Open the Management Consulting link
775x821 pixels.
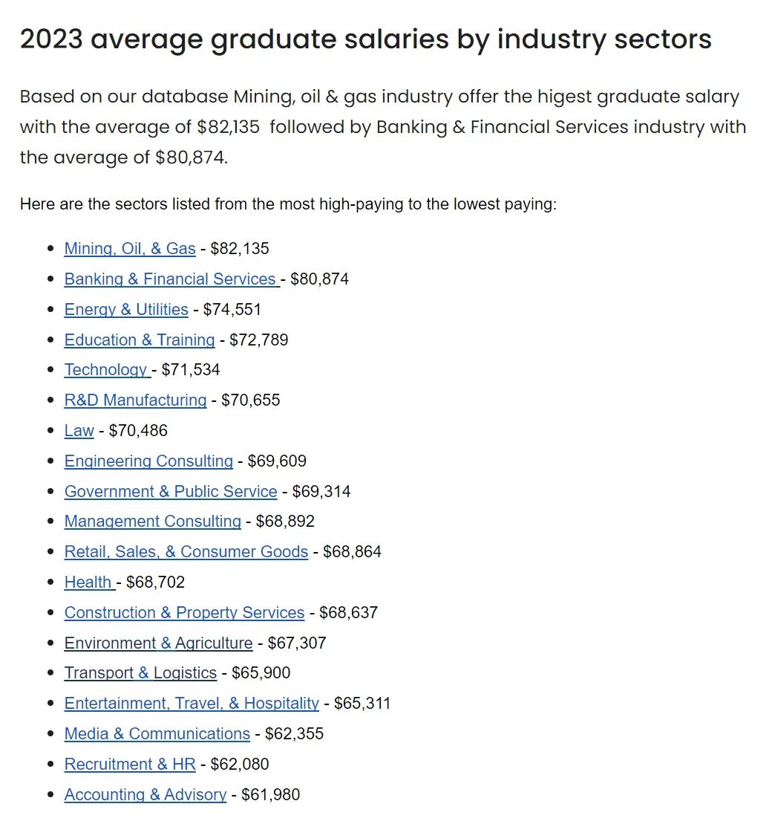pyautogui.click(x=153, y=521)
